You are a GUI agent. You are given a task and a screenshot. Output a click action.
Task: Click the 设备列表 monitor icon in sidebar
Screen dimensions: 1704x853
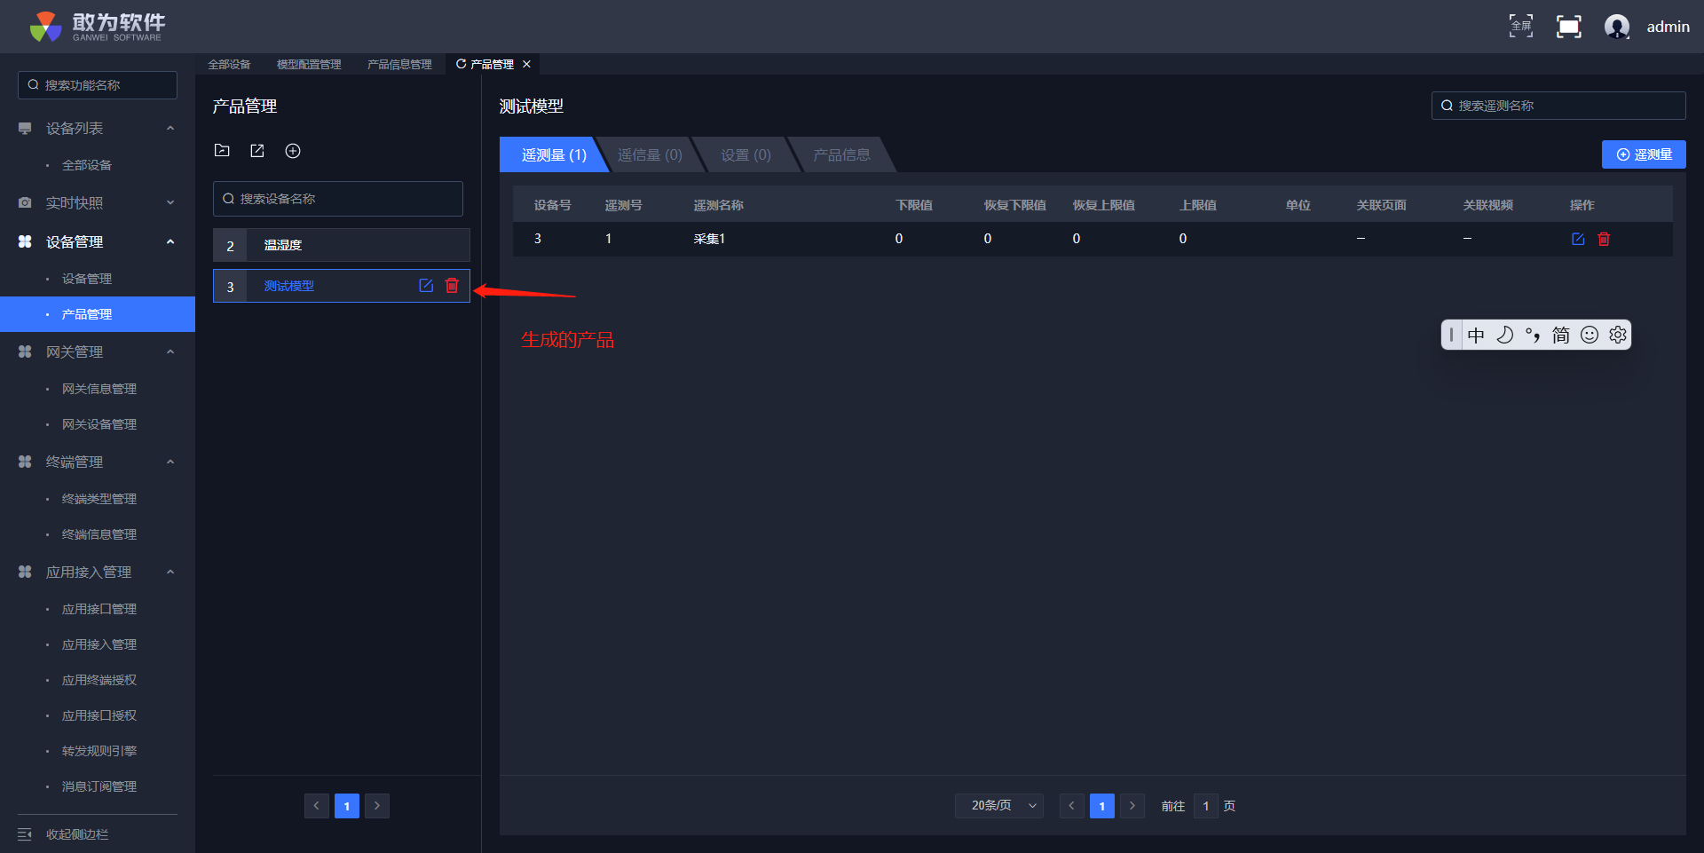[x=25, y=129]
